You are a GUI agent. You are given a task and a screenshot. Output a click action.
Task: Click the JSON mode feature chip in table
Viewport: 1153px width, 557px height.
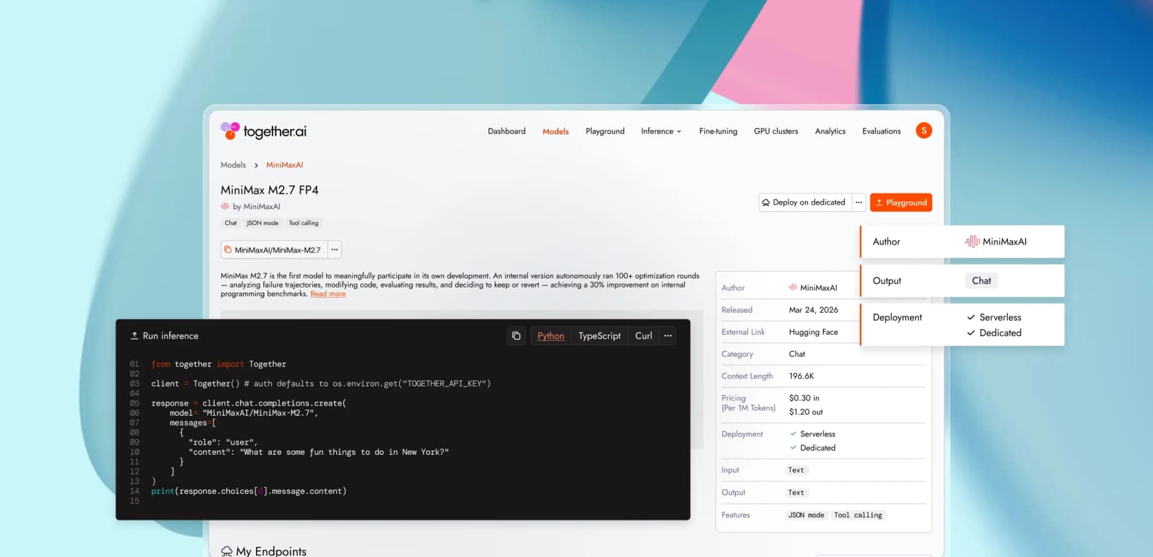click(x=806, y=515)
